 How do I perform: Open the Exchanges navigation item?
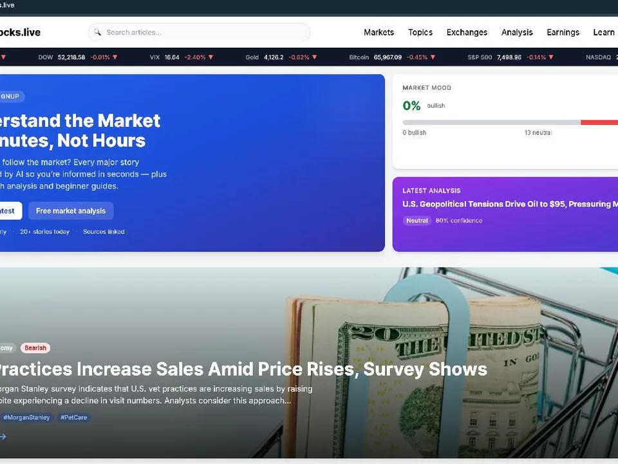click(467, 32)
